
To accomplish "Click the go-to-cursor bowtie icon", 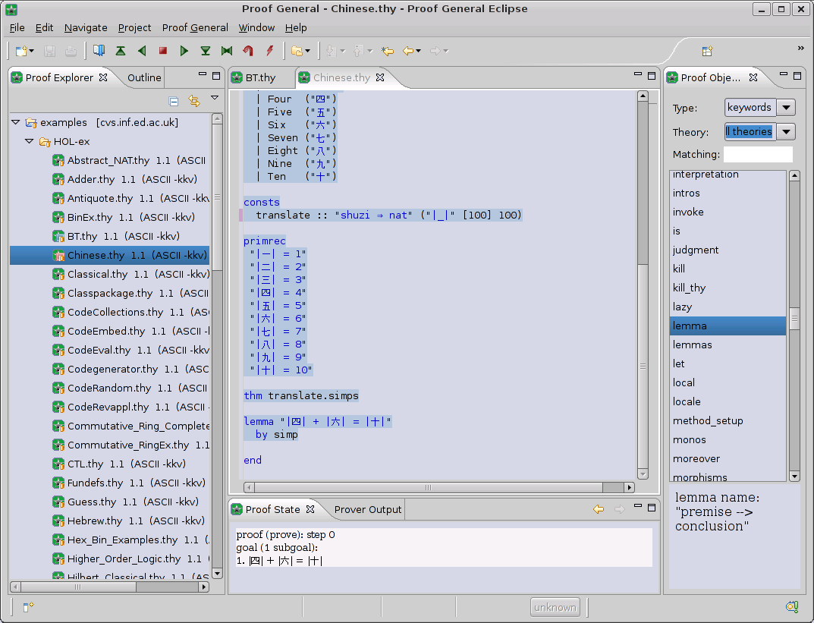I will tap(227, 51).
